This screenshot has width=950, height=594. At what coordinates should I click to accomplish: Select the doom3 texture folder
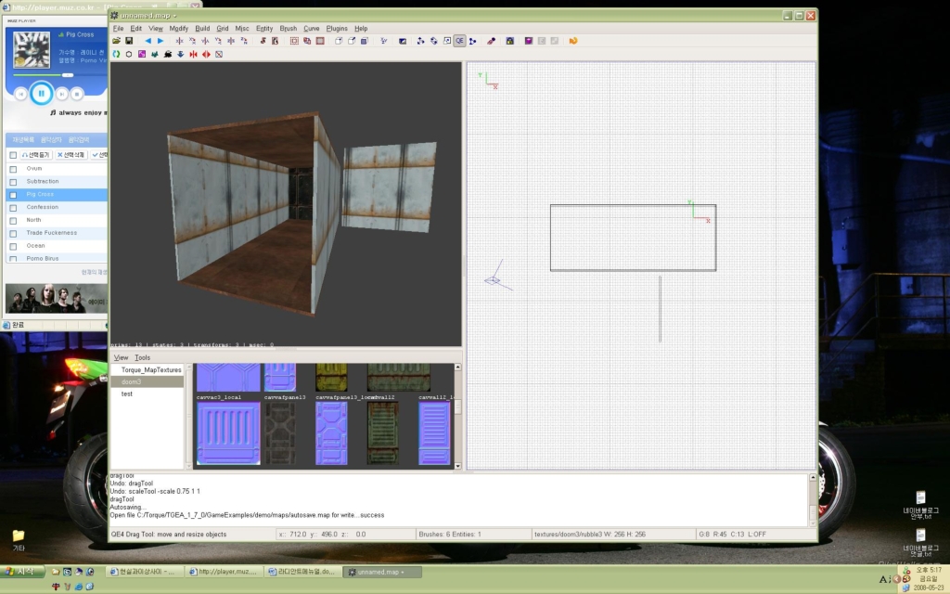(148, 381)
